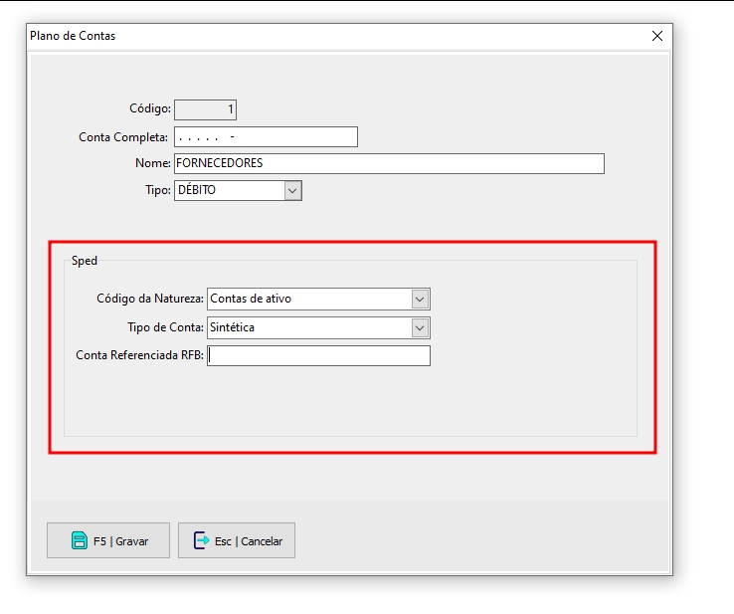Open the Tipo dropdown arrow
Image resolution: width=734 pixels, height=614 pixels.
(x=292, y=190)
